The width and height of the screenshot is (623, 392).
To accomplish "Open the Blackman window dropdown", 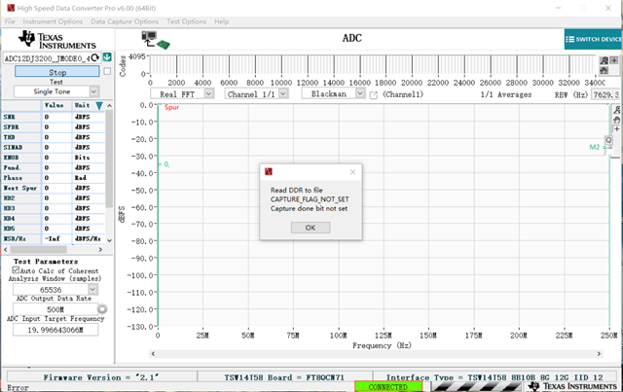I will (360, 93).
